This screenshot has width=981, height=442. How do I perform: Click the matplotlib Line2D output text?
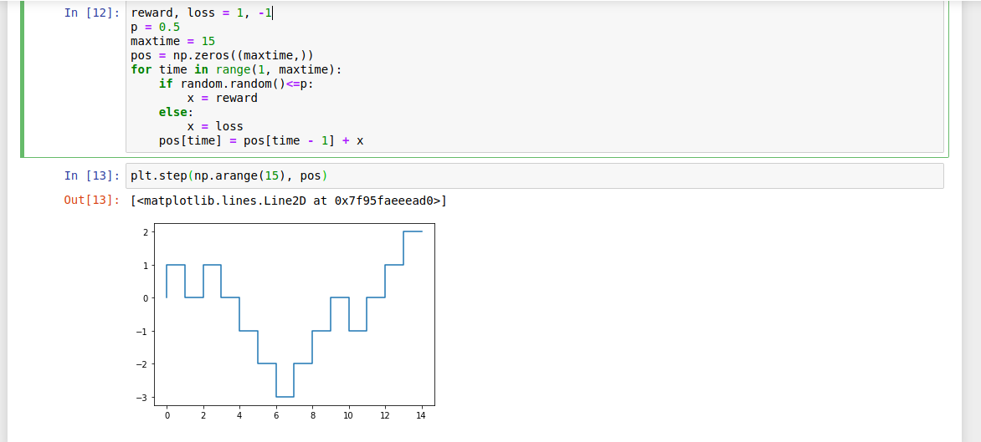289,201
